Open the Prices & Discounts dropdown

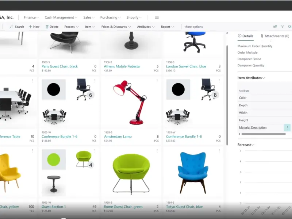116,27
